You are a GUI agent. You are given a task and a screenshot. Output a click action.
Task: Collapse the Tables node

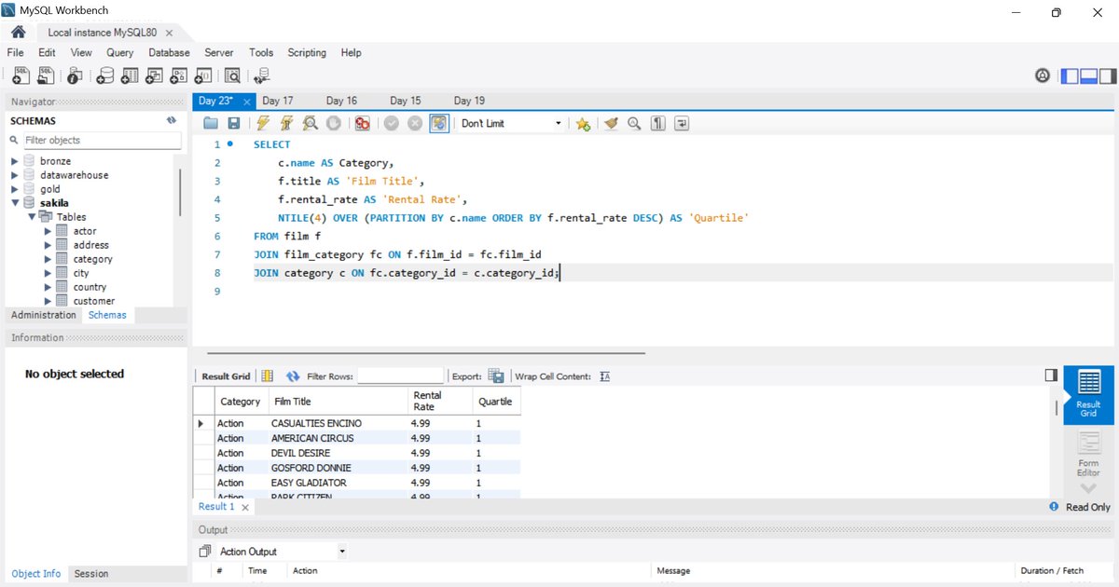(32, 217)
